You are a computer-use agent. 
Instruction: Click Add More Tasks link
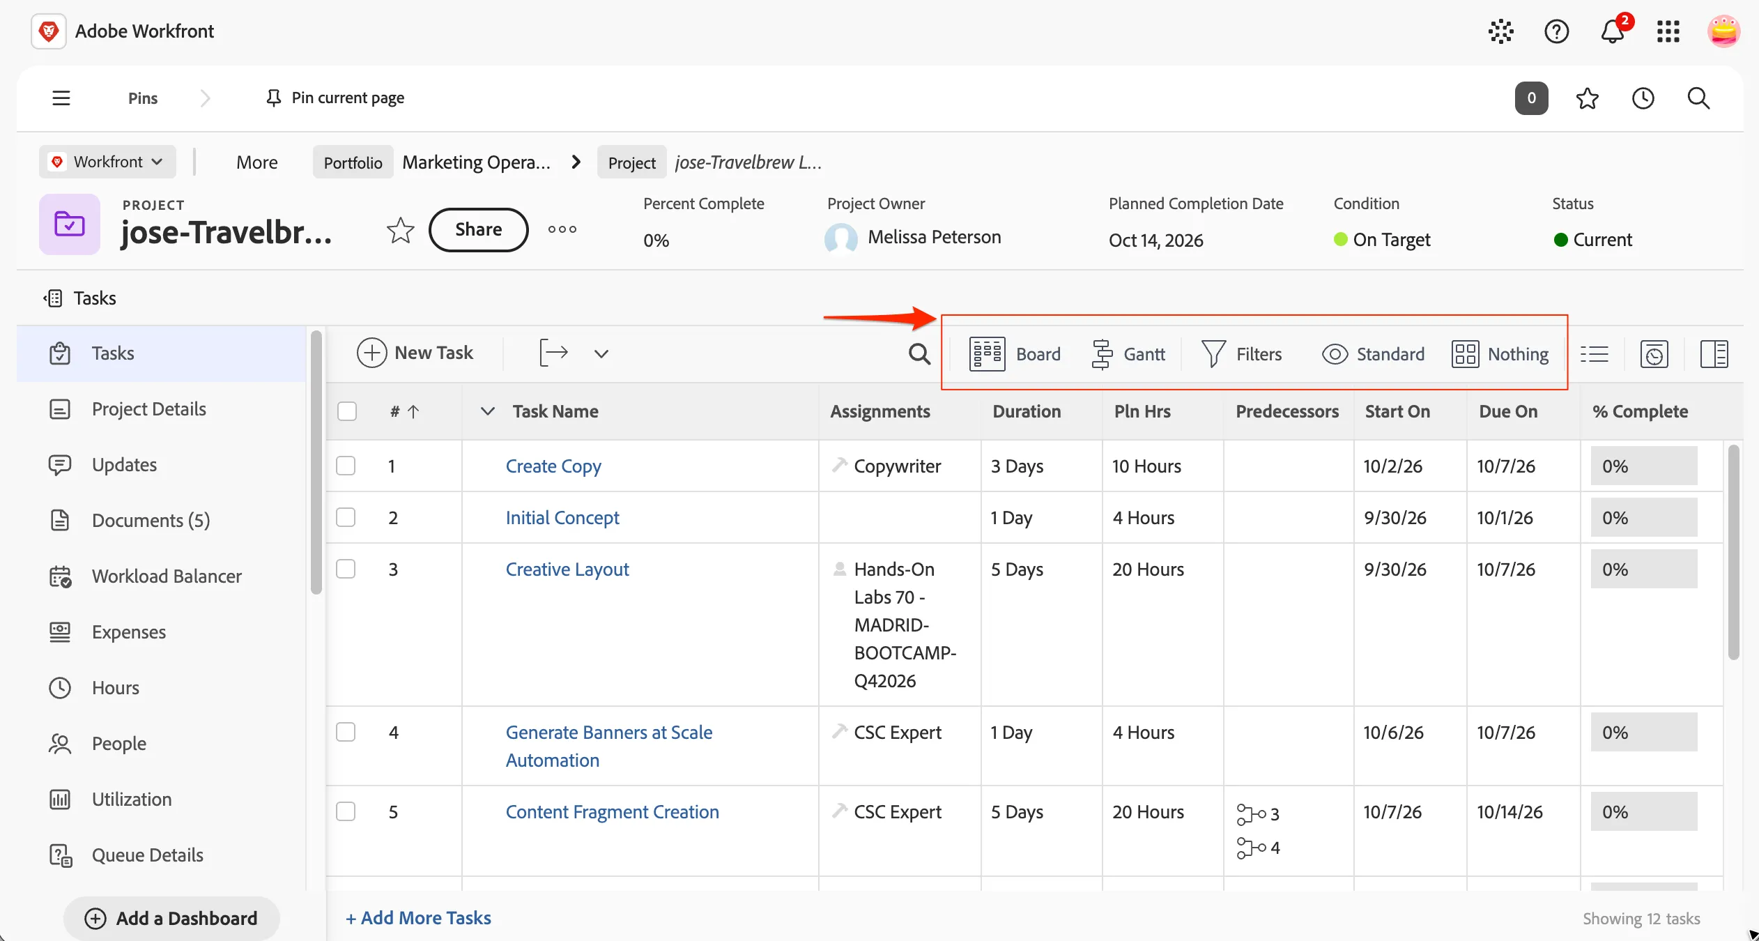click(x=419, y=918)
